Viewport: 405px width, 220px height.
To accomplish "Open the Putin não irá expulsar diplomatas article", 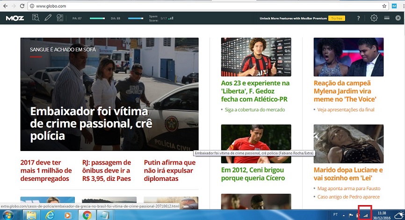I will point(170,171).
